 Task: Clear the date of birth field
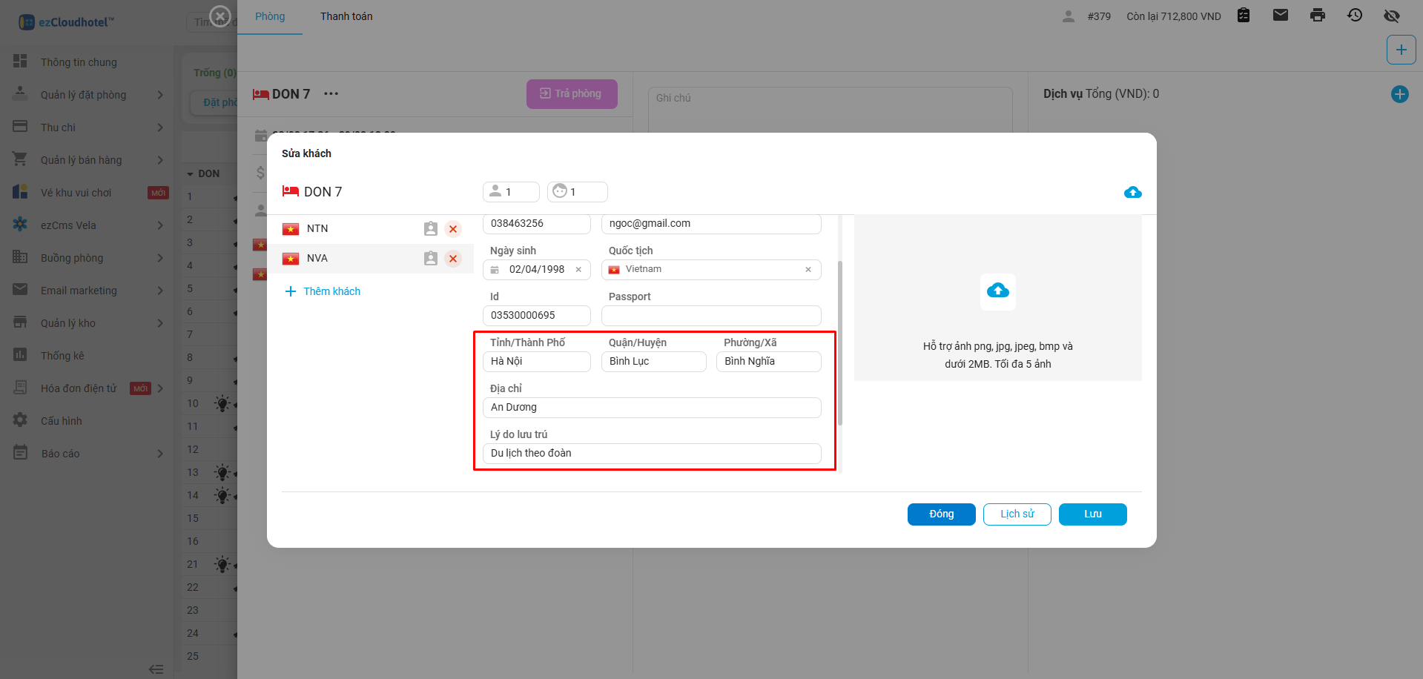[578, 270]
